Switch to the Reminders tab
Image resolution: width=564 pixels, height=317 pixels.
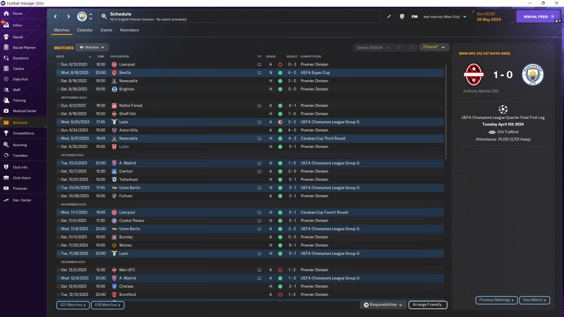(x=129, y=30)
